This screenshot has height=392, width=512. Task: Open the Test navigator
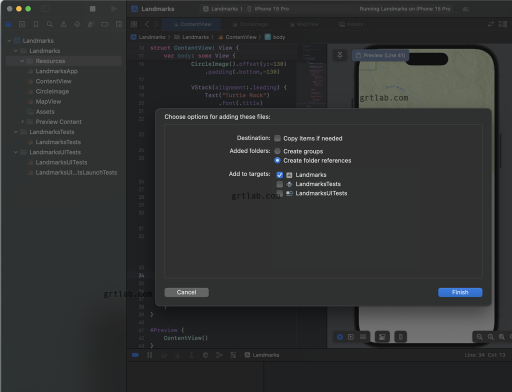coord(77,24)
